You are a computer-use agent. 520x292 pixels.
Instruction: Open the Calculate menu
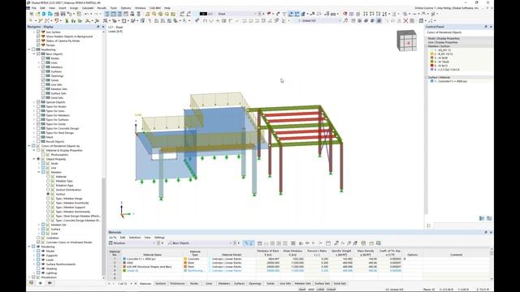pos(88,8)
